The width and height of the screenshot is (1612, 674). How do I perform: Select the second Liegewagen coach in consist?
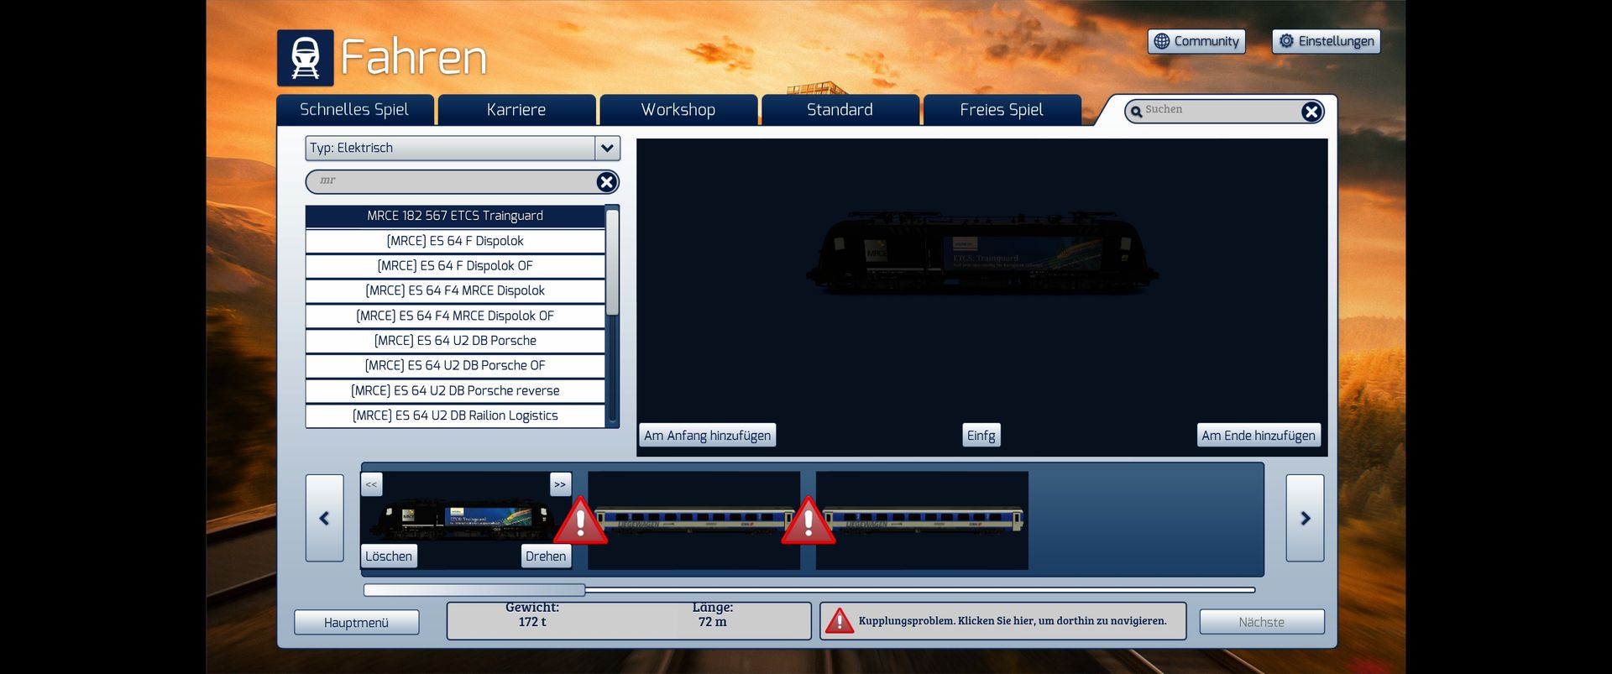(922, 520)
